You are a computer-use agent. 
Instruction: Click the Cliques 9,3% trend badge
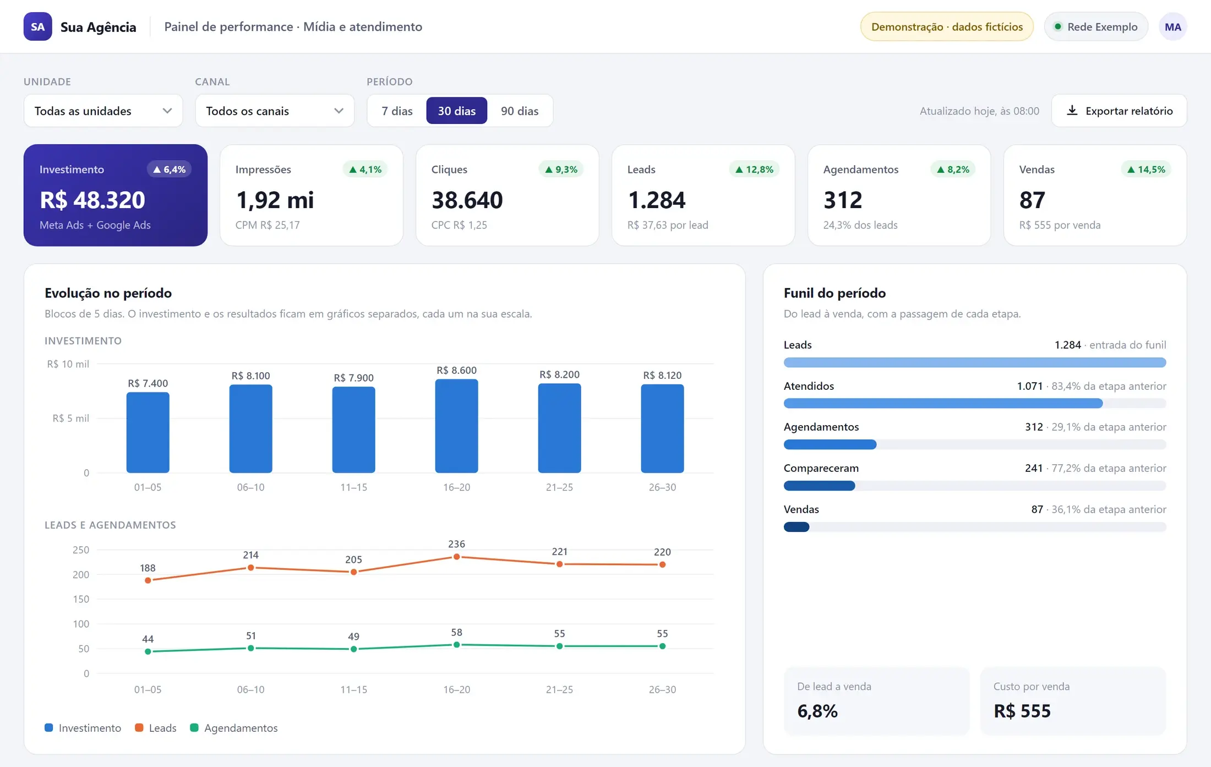pos(561,170)
